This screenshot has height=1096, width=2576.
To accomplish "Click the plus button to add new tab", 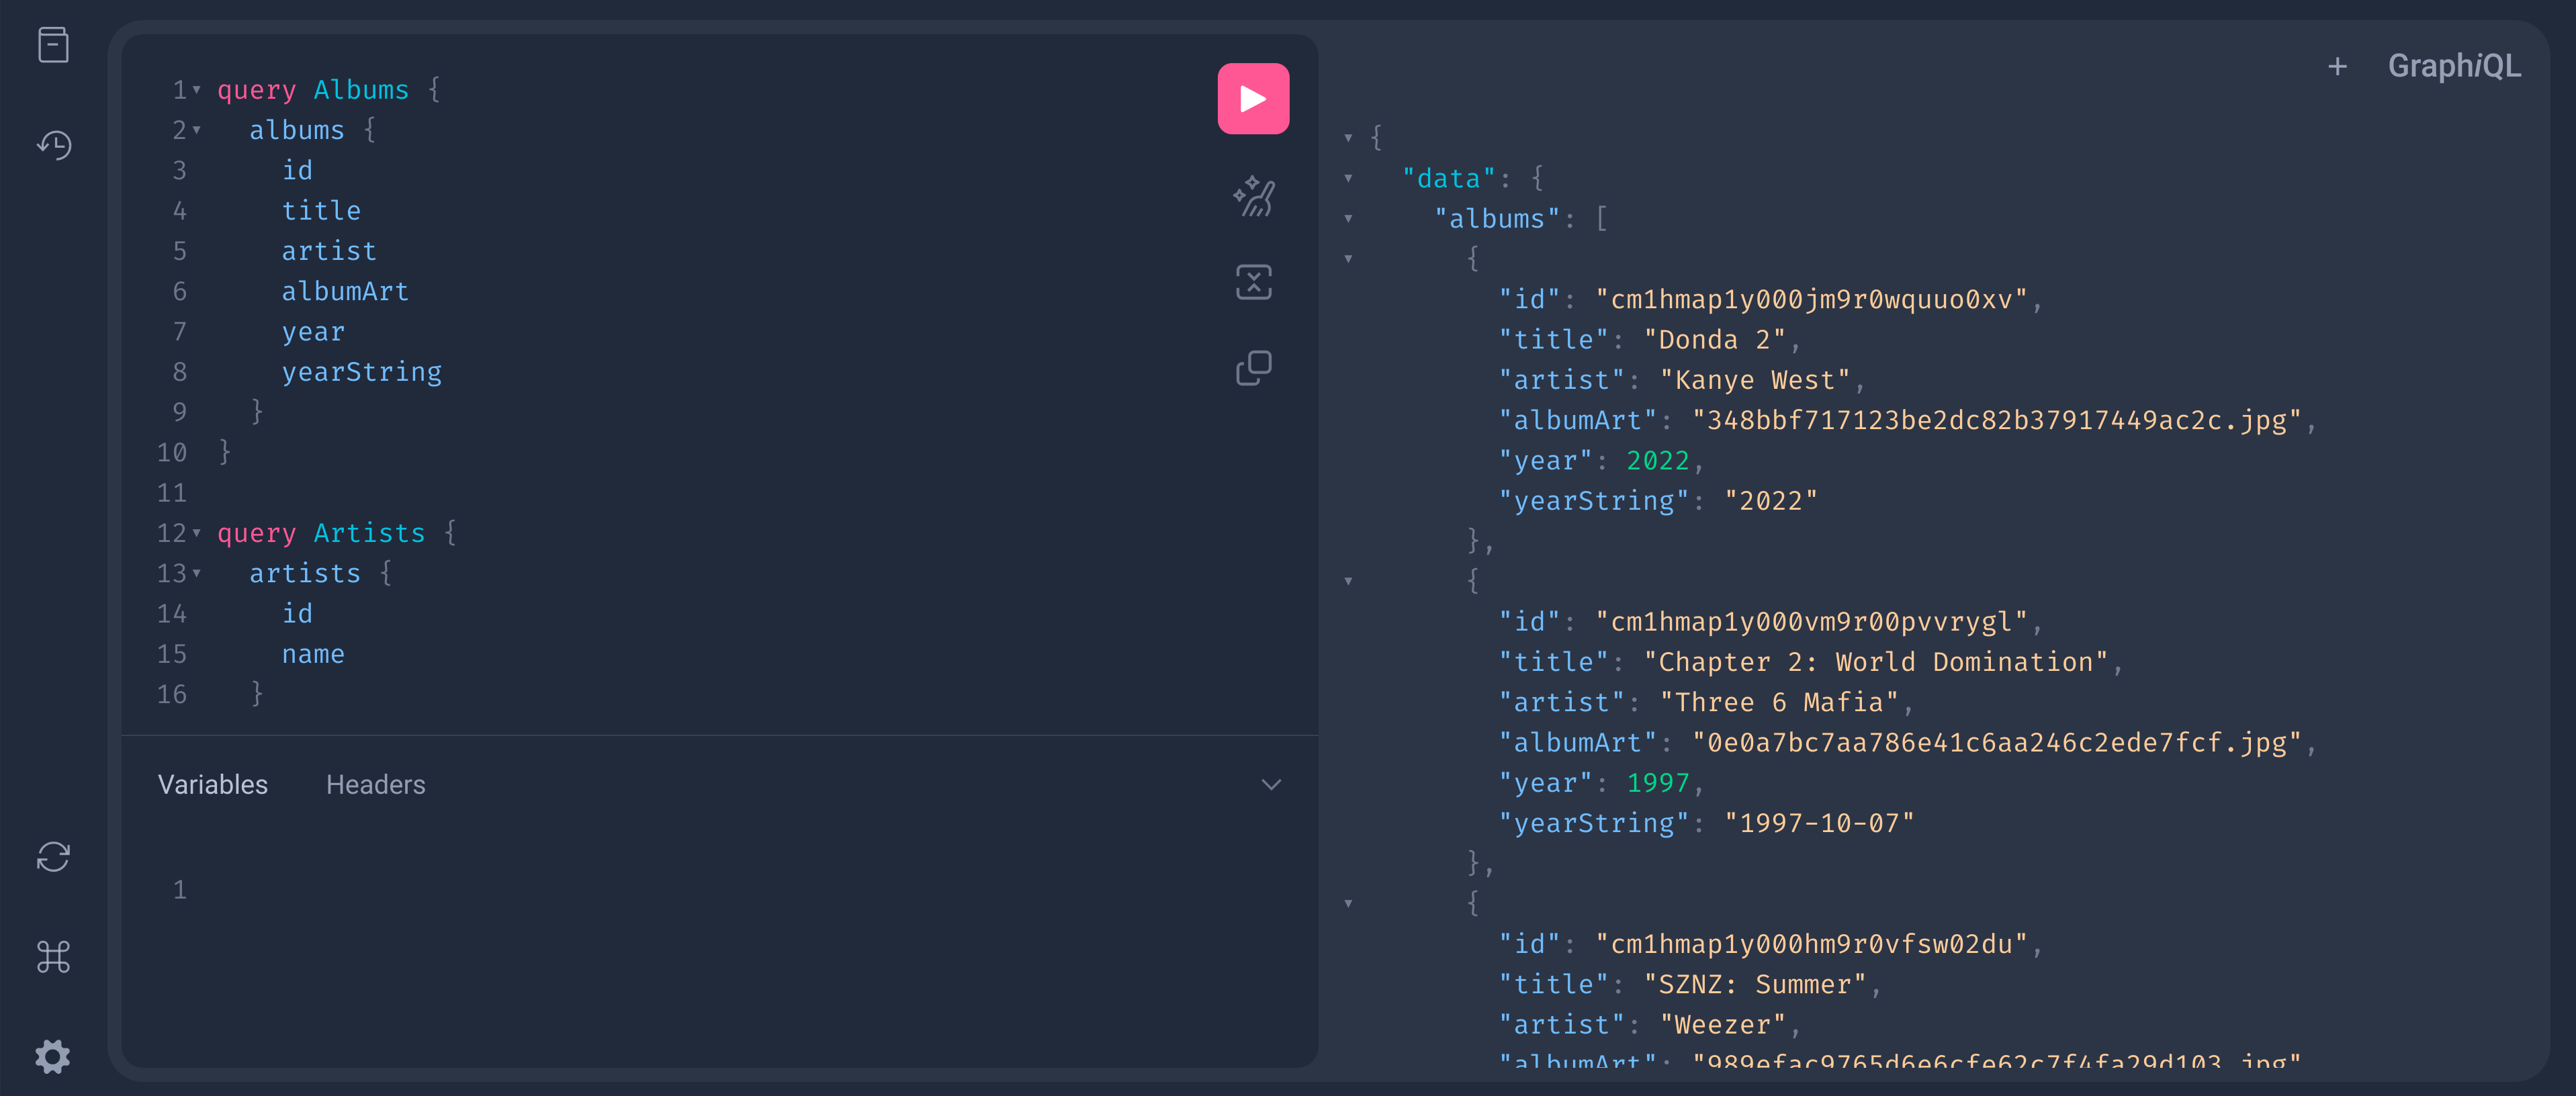I will (x=2334, y=66).
